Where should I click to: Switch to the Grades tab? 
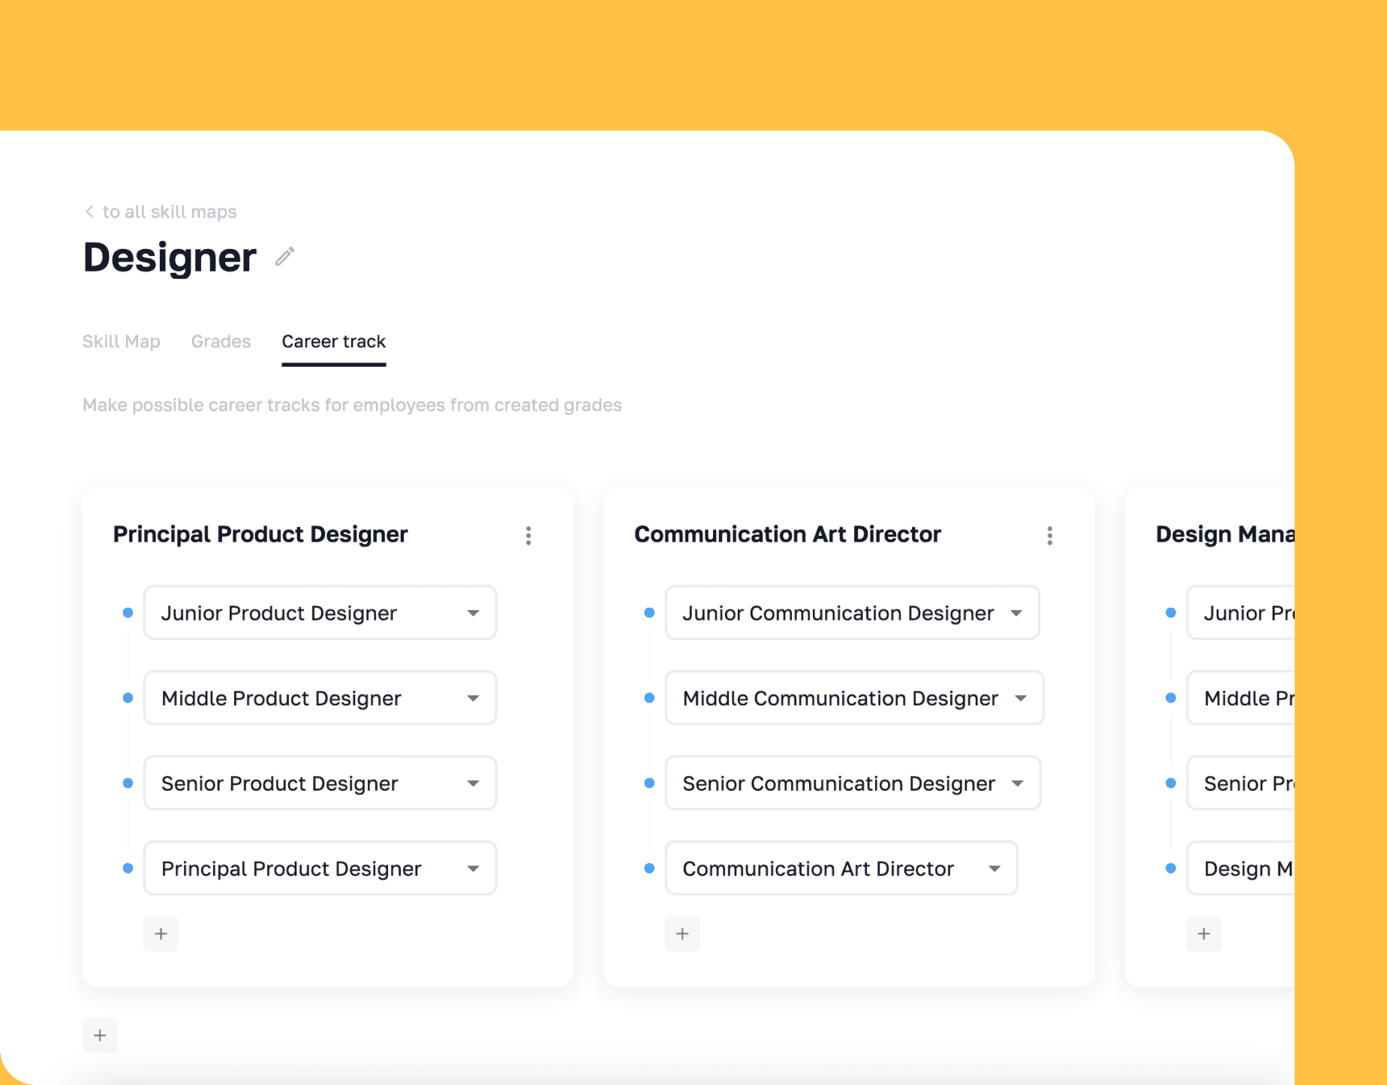221,341
